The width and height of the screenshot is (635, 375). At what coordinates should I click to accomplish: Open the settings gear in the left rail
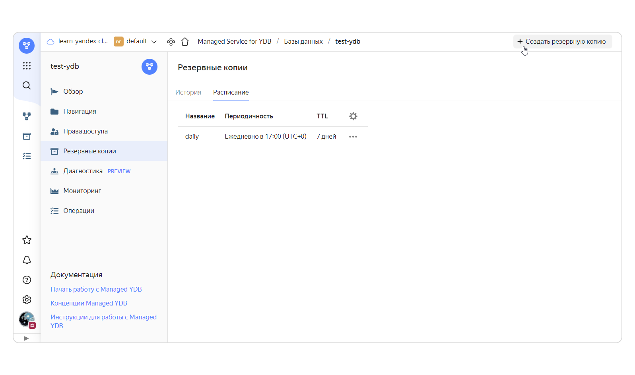(x=27, y=300)
